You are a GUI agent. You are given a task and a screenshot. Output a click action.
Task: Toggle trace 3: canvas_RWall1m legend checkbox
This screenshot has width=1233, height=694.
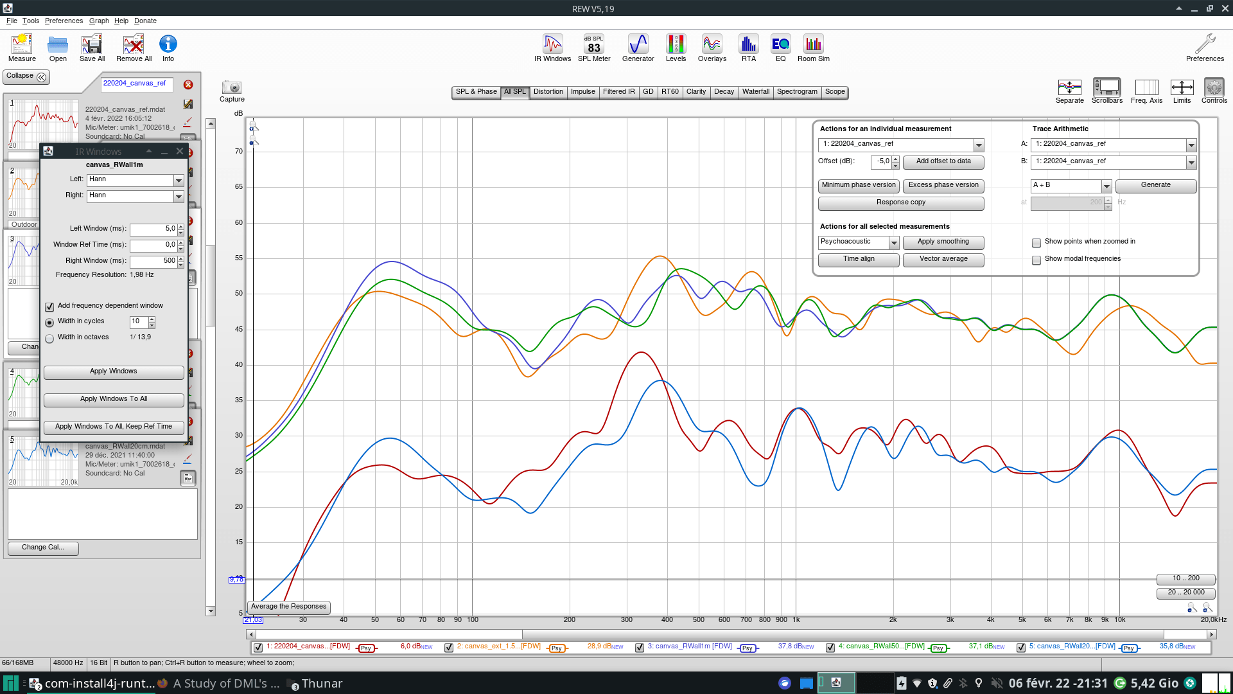point(640,647)
